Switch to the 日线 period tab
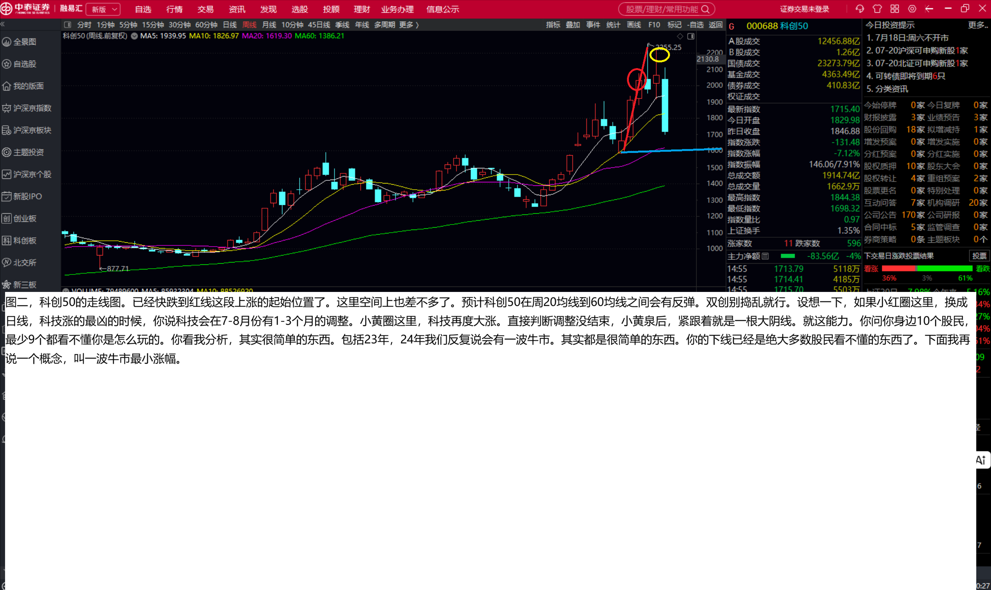The height and width of the screenshot is (590, 991). (230, 25)
